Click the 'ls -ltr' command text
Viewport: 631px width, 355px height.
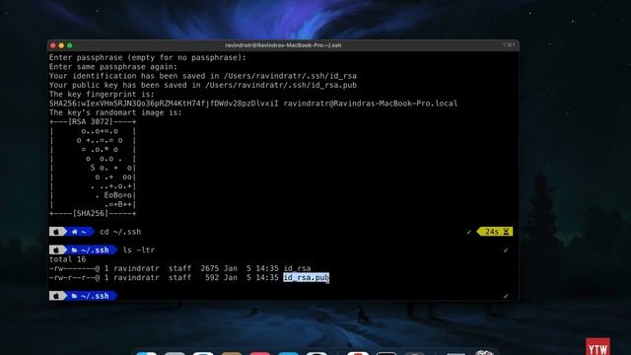pyautogui.click(x=139, y=249)
